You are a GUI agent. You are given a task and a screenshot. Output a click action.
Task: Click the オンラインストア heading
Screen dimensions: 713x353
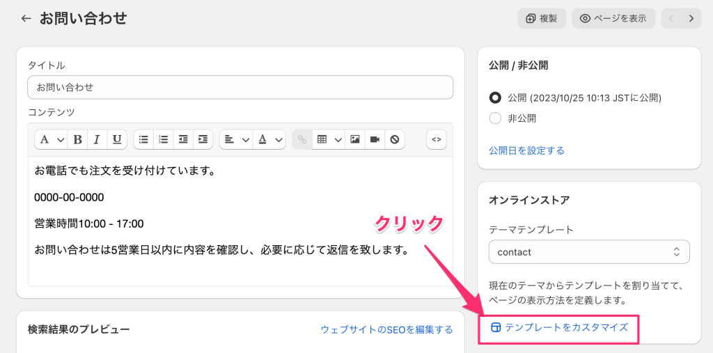[x=529, y=200]
